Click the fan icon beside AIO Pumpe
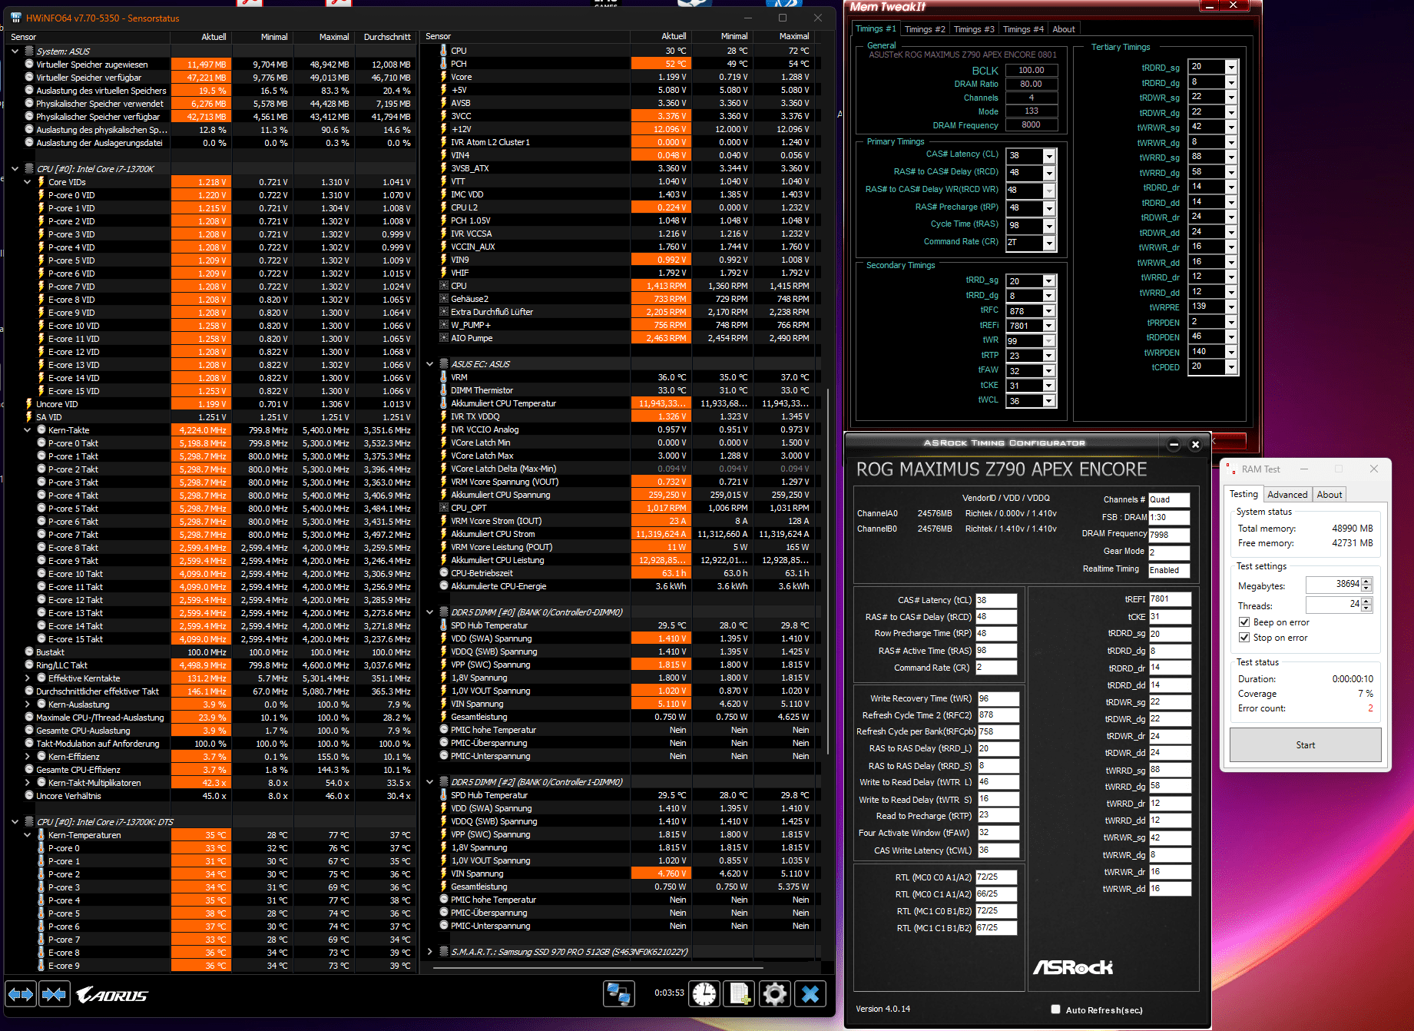This screenshot has width=1414, height=1031. click(443, 338)
